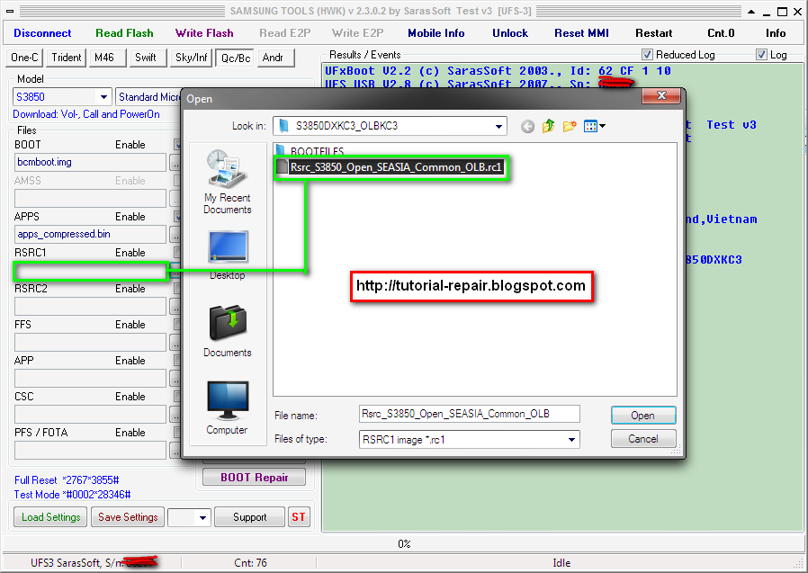Open the Look in folder dropdown
Viewport: 808px width, 573px height.
point(498,126)
